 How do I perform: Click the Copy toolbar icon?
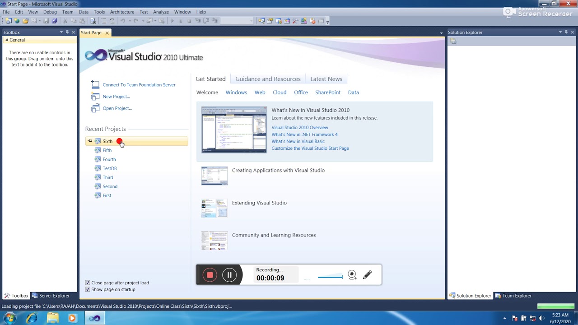74,21
